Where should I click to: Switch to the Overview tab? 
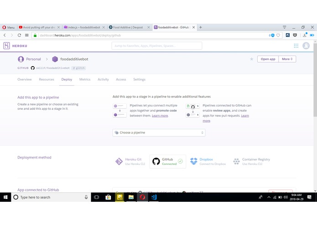point(25,80)
